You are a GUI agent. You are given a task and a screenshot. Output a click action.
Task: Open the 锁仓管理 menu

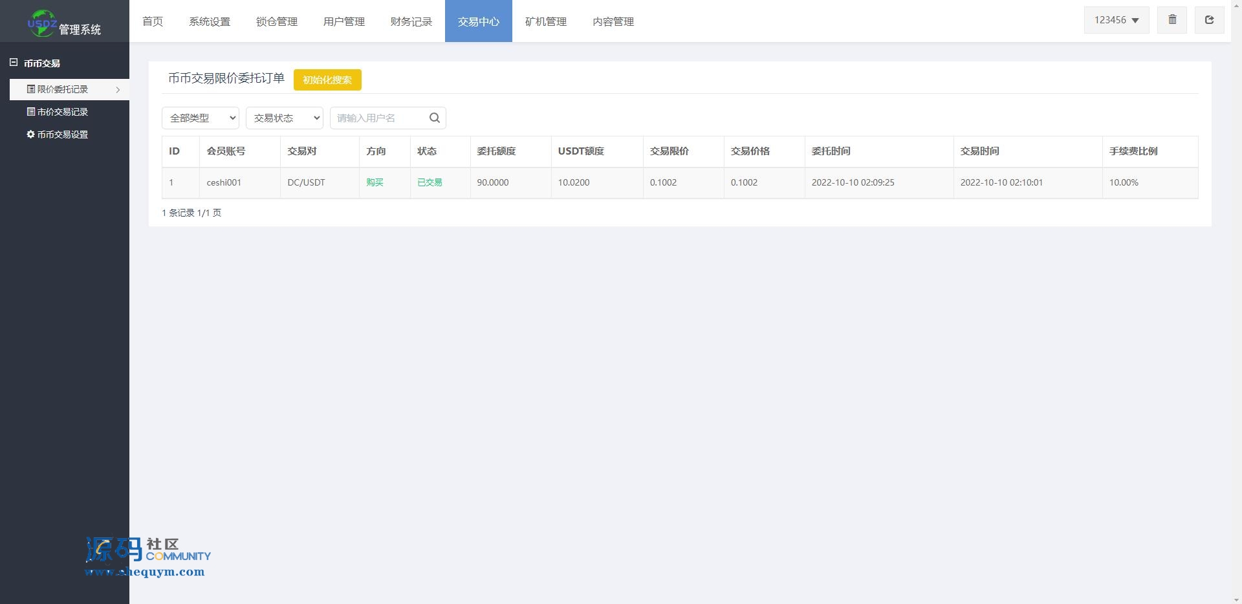tap(277, 21)
